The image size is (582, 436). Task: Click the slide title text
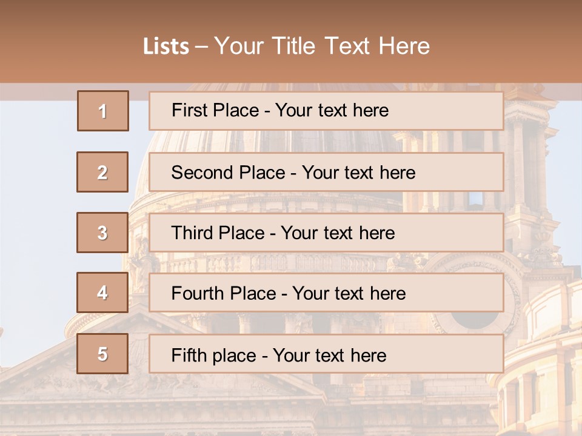(286, 46)
